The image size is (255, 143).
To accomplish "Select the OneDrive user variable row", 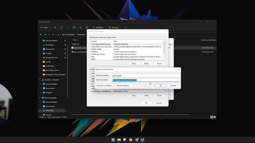I will (127, 52).
